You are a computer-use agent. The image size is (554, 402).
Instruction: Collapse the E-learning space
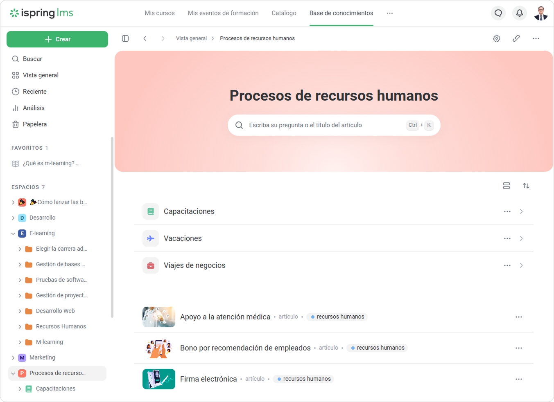click(x=13, y=233)
